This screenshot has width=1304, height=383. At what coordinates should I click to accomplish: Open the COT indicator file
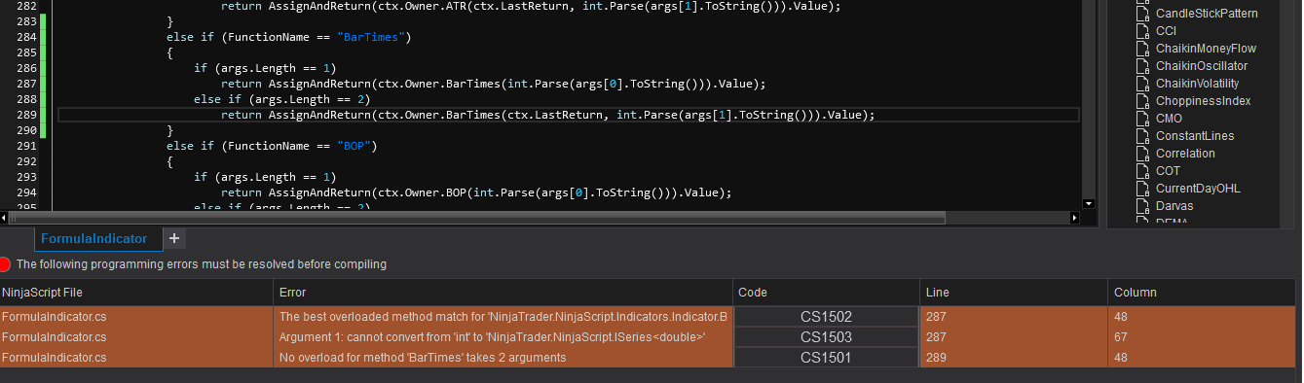point(1167,171)
